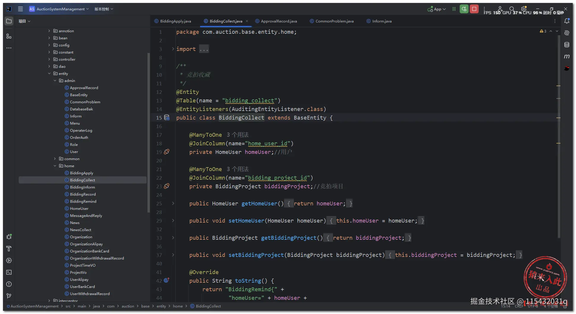
Task: Click the project tree vertical scrollbar
Action: click(x=148, y=133)
